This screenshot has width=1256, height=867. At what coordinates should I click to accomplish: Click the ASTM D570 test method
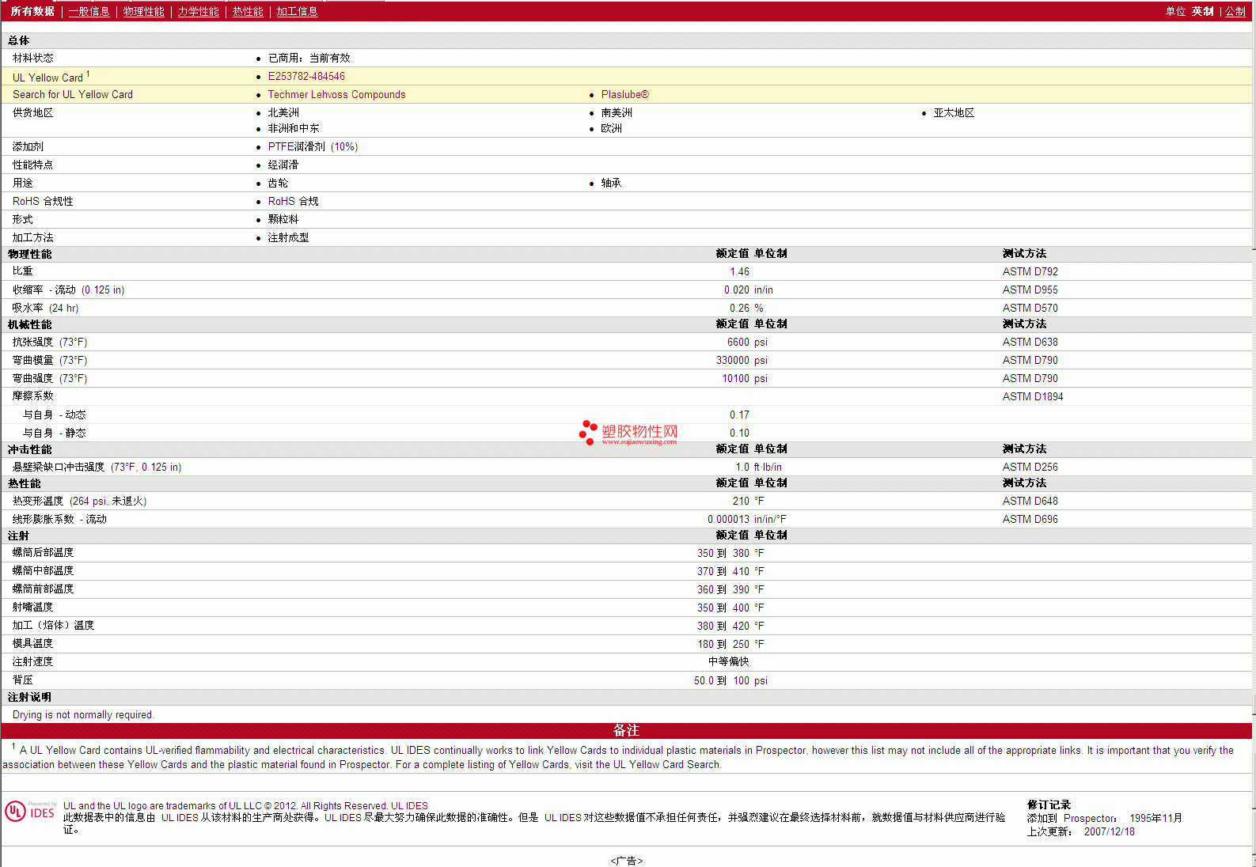coord(1030,308)
